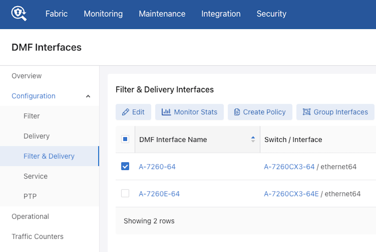Click the pencil Edit button
The image size is (376, 252).
[133, 112]
